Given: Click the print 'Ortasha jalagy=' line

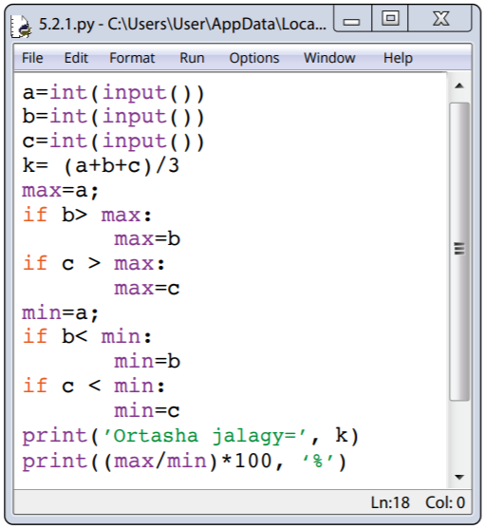Looking at the screenshot, I should 191,436.
